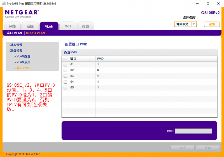Check the box for port 02
Viewport: 224px width, 157px height.
tap(66, 70)
